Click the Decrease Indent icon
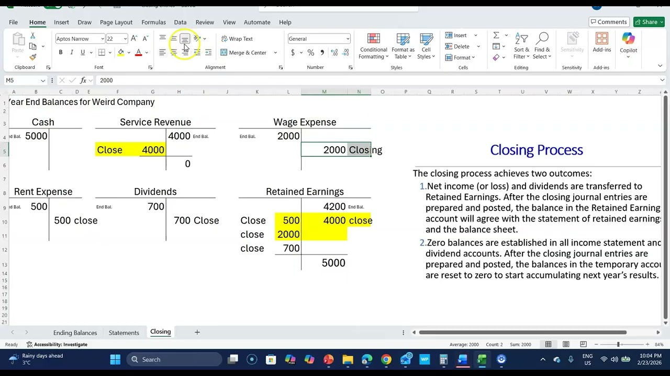 pos(197,52)
